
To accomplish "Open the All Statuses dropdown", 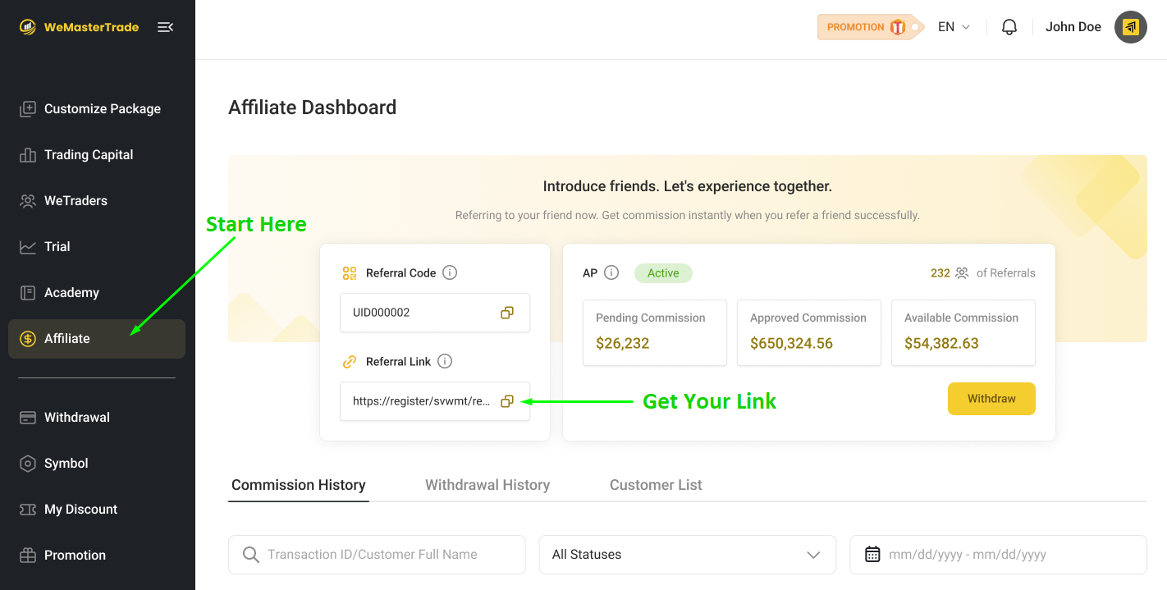I will pos(687,555).
